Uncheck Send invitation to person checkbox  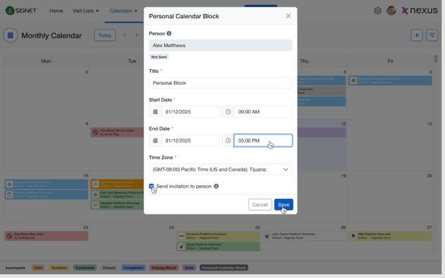[152, 186]
